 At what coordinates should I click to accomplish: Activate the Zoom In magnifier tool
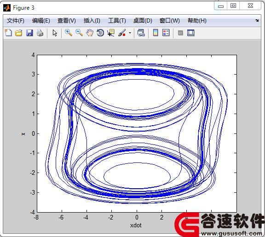point(69,33)
